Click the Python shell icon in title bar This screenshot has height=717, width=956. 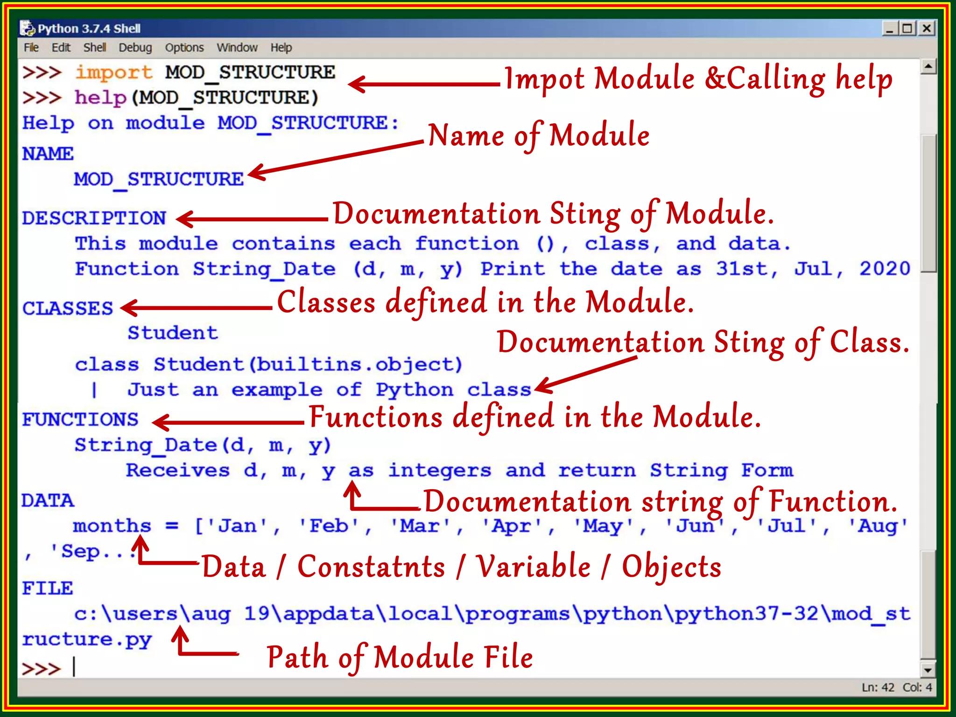(x=28, y=28)
